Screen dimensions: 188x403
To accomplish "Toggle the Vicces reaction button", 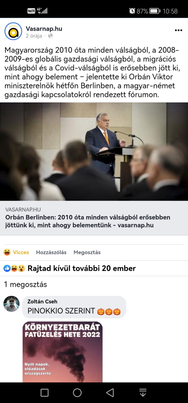I will tap(16, 252).
